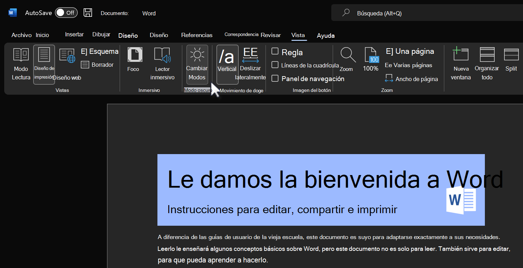Check Panel de navegación box
This screenshot has height=268, width=523.
click(x=275, y=79)
